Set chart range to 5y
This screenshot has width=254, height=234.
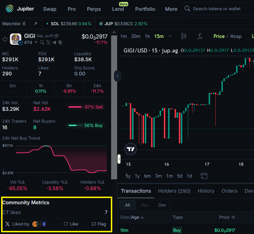[128, 176]
